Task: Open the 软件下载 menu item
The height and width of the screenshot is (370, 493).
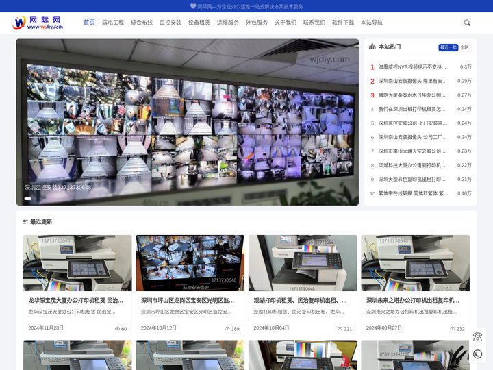Action: [x=343, y=23]
